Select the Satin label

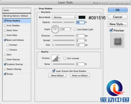pos(9,55)
